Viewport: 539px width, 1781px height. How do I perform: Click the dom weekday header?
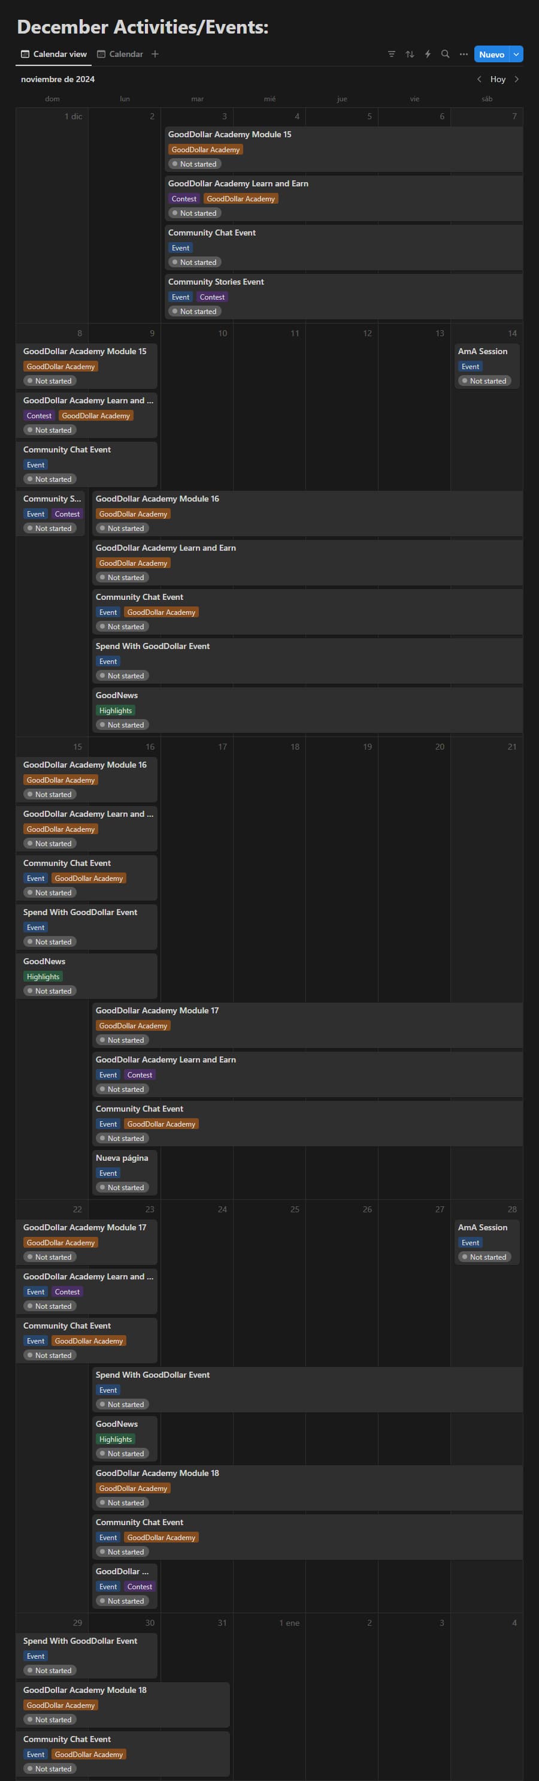[x=53, y=99]
